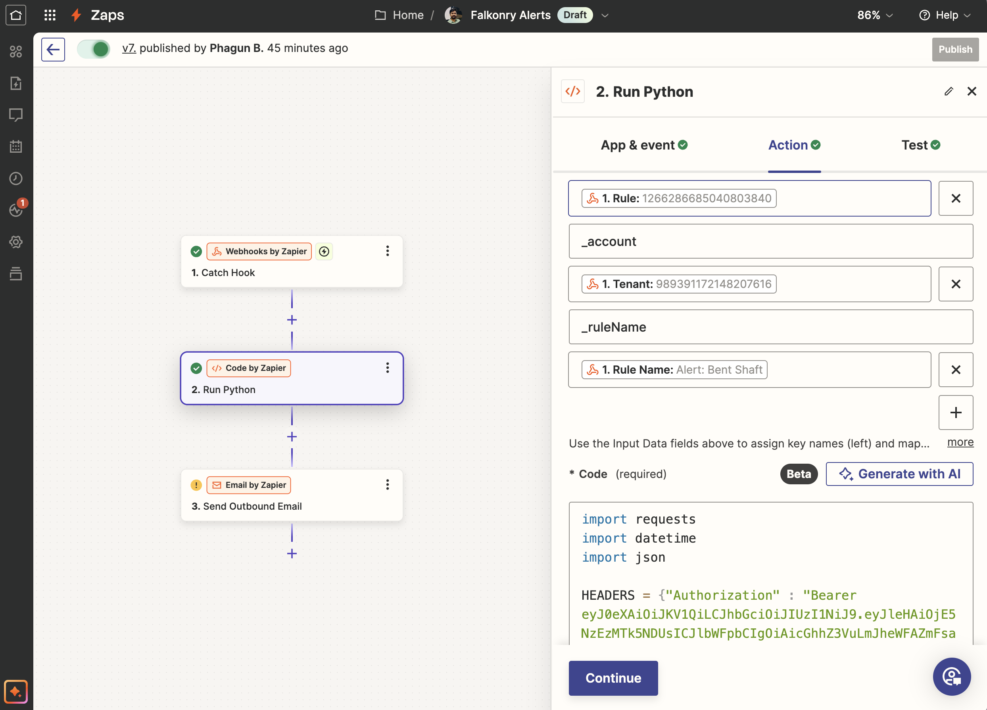The width and height of the screenshot is (987, 710).
Task: Click the Beta label
Action: coord(799,474)
